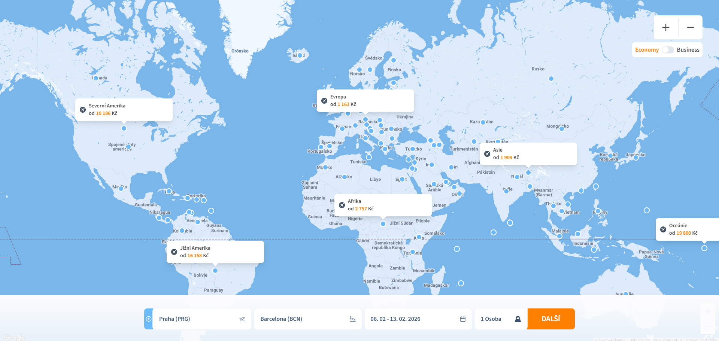Zoom in the map with plus button
Viewport: 719px width, 341px height.
click(x=666, y=27)
